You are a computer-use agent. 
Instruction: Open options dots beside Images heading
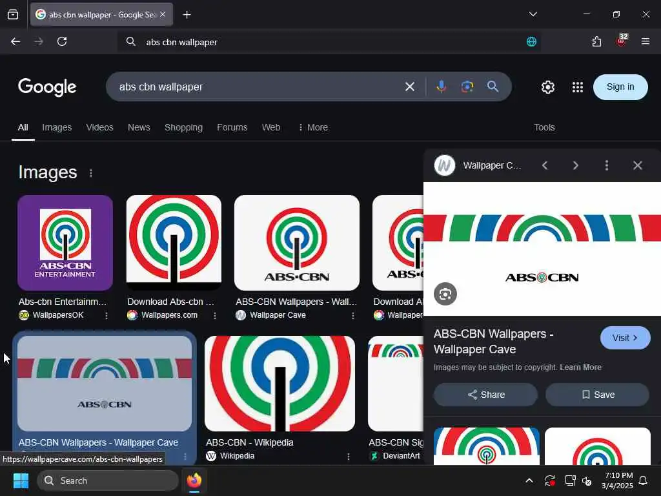tap(90, 173)
